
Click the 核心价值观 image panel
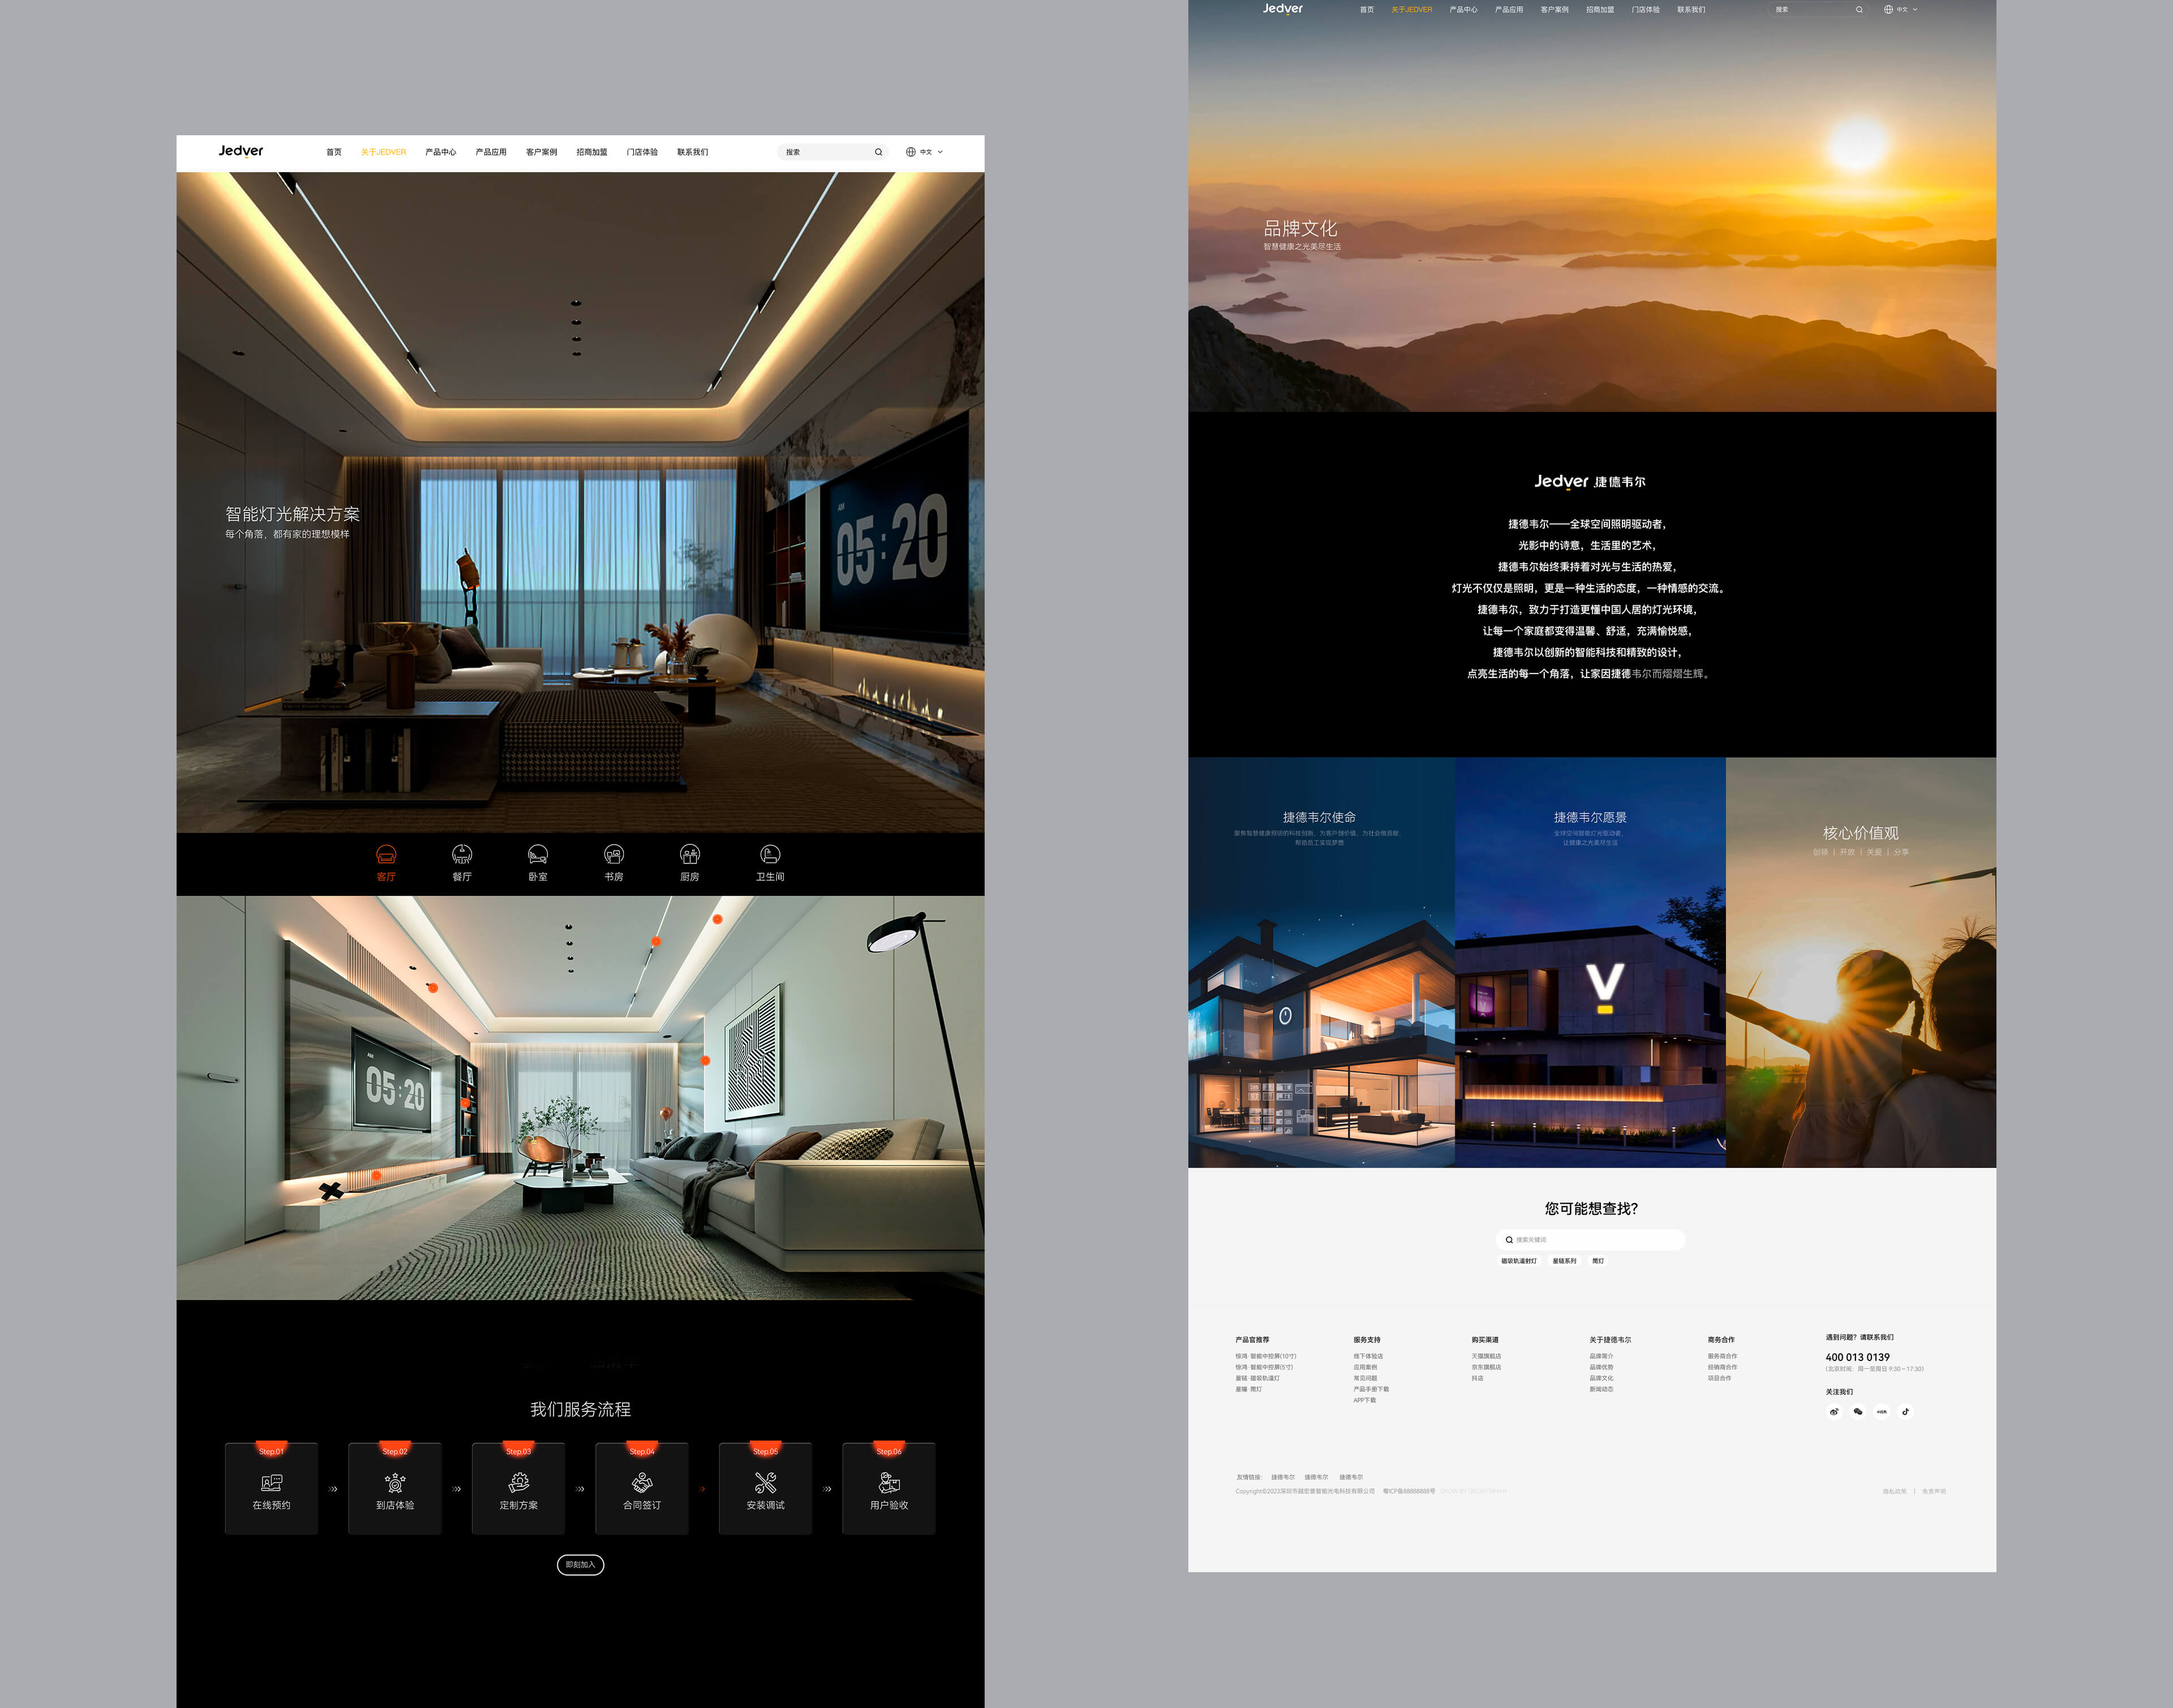pyautogui.click(x=1860, y=962)
